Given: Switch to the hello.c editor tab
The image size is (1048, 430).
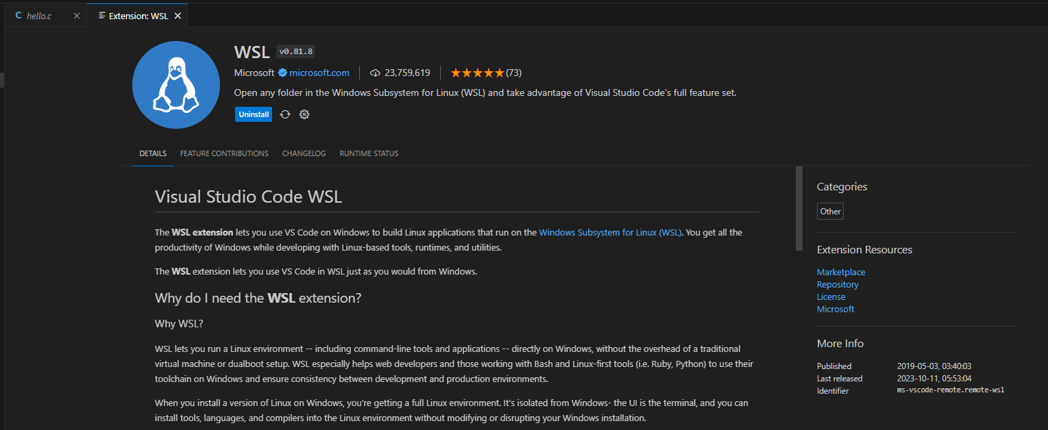Looking at the screenshot, I should [46, 15].
